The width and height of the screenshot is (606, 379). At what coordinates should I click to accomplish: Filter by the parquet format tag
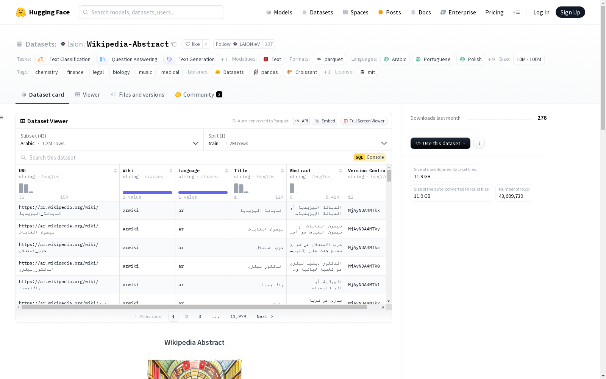point(330,59)
